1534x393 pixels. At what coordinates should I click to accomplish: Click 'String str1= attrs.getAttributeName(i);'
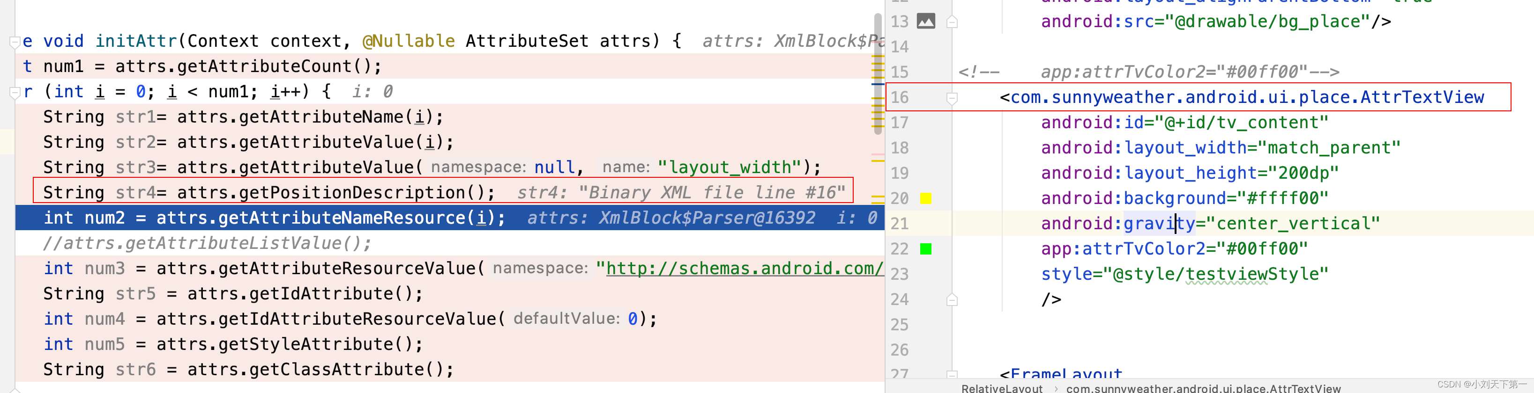(243, 116)
